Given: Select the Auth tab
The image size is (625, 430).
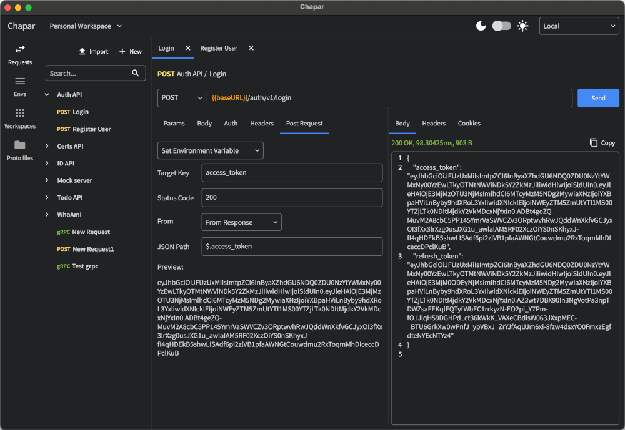Looking at the screenshot, I should (x=231, y=124).
